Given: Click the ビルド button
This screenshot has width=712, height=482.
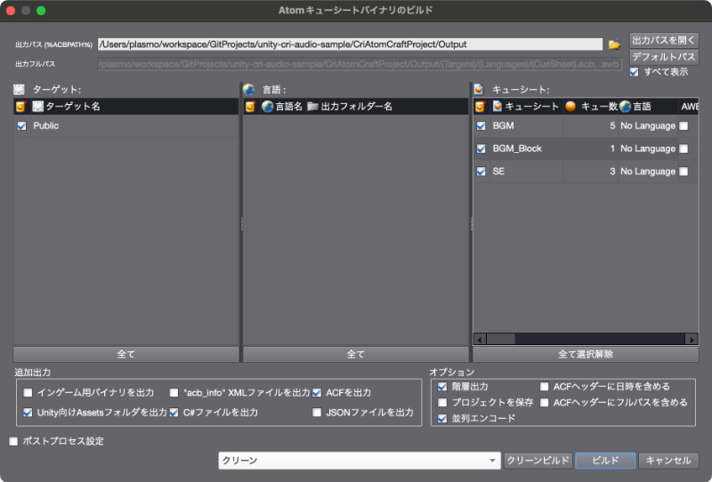Looking at the screenshot, I should click(605, 461).
